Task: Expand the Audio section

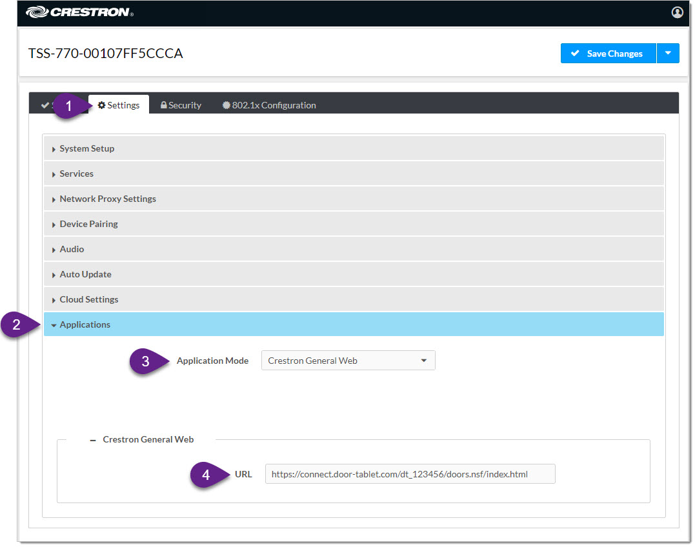Action: pos(72,249)
